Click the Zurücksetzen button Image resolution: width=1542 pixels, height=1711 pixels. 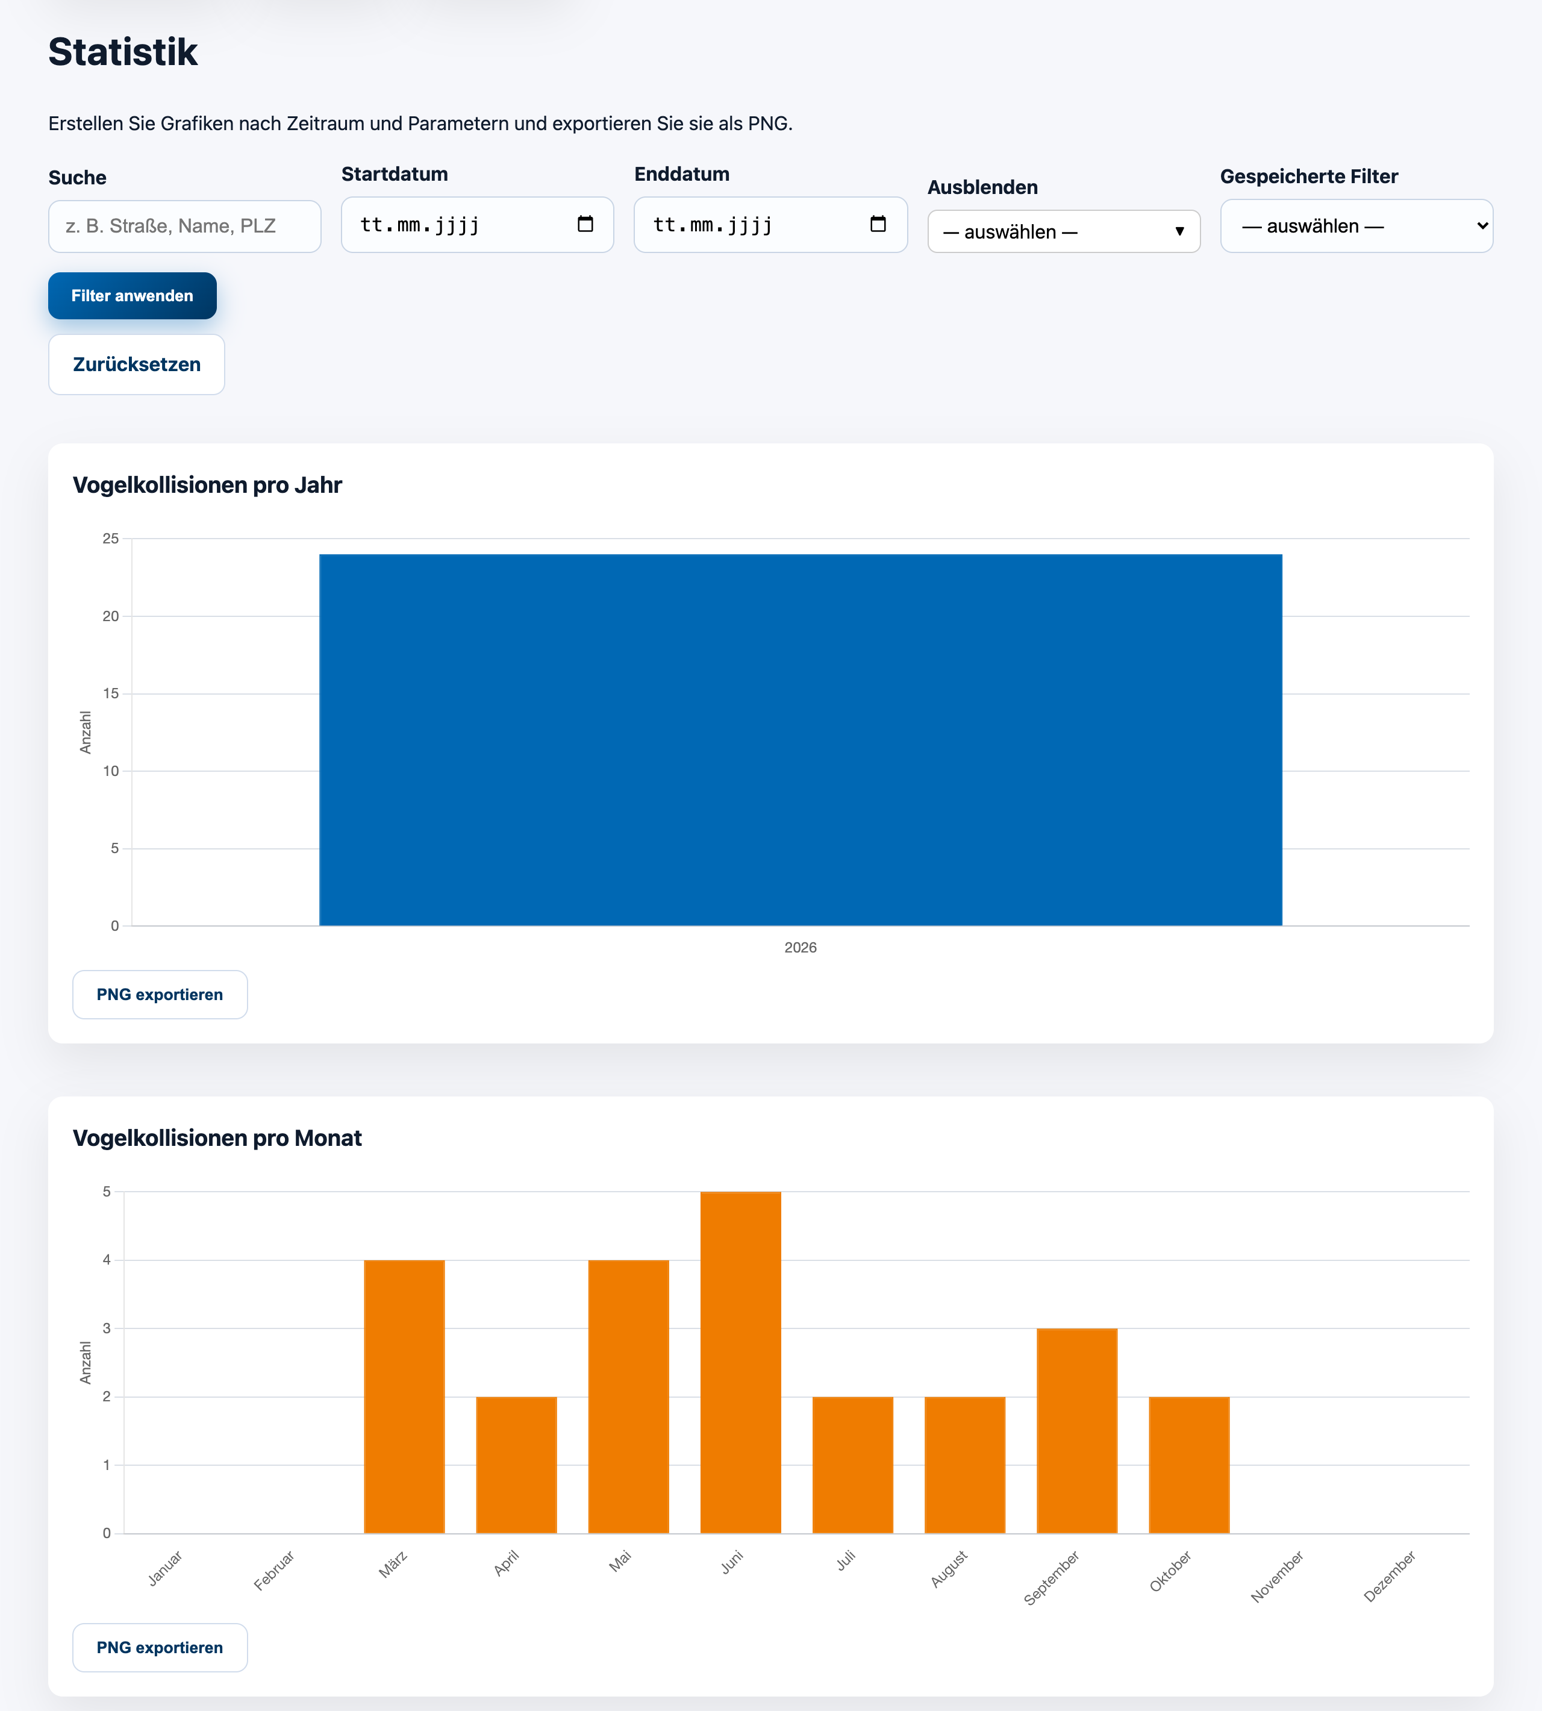tap(136, 364)
